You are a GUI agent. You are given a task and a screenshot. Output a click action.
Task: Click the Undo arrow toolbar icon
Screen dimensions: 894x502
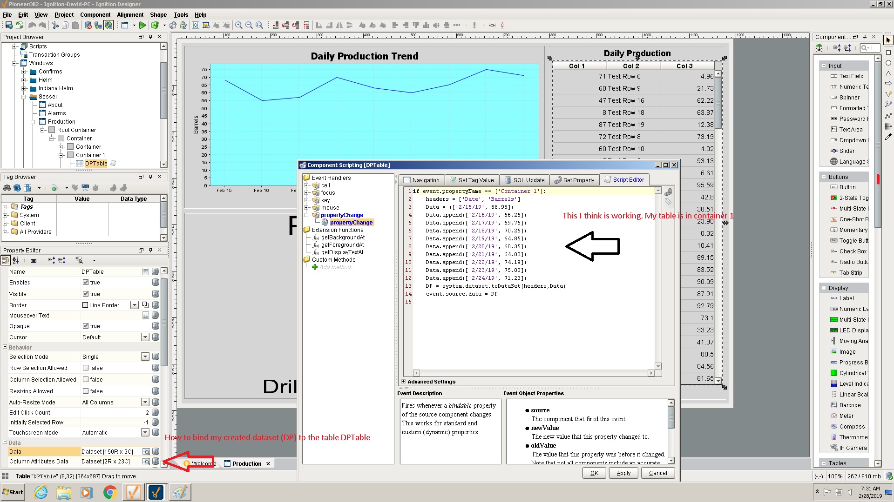[x=33, y=26]
